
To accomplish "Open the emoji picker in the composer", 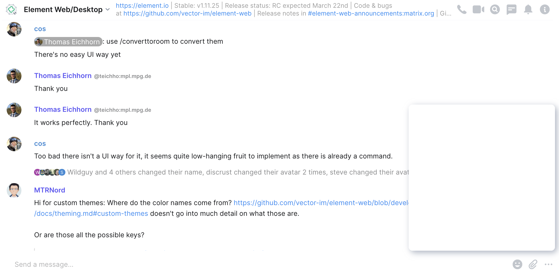I will coord(518,264).
